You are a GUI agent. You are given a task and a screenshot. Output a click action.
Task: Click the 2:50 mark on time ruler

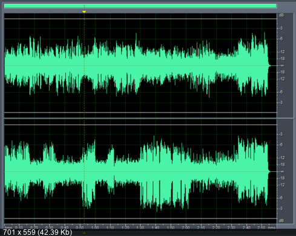click(x=261, y=228)
